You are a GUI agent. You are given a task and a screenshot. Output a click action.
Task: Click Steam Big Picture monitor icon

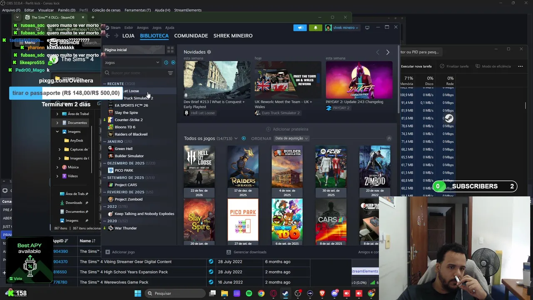(367, 27)
